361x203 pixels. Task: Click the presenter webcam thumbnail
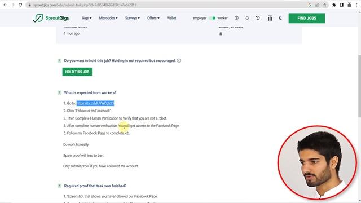pyautogui.click(x=317, y=162)
